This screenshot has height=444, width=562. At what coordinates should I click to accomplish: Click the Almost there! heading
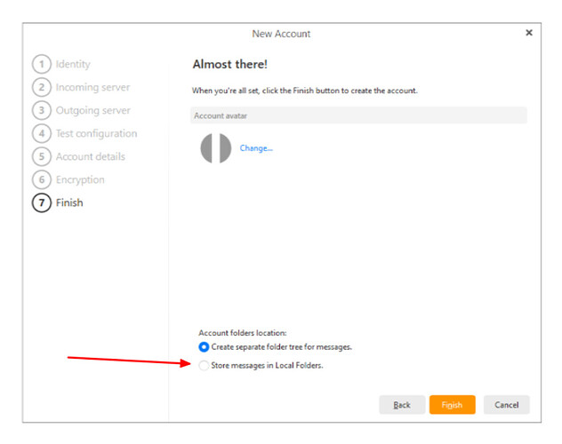(230, 65)
